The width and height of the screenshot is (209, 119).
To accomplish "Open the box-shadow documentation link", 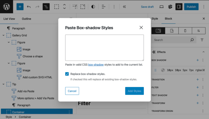I will pos(96,65).
